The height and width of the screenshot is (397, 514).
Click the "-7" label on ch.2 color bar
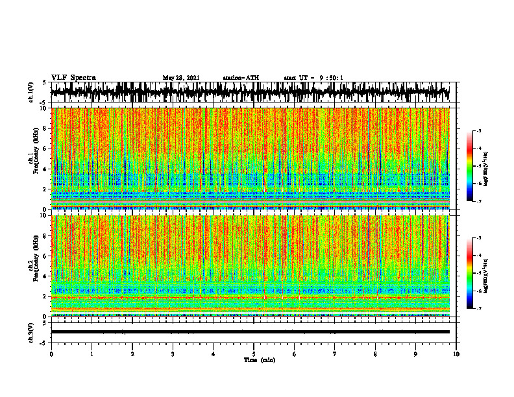(478, 309)
